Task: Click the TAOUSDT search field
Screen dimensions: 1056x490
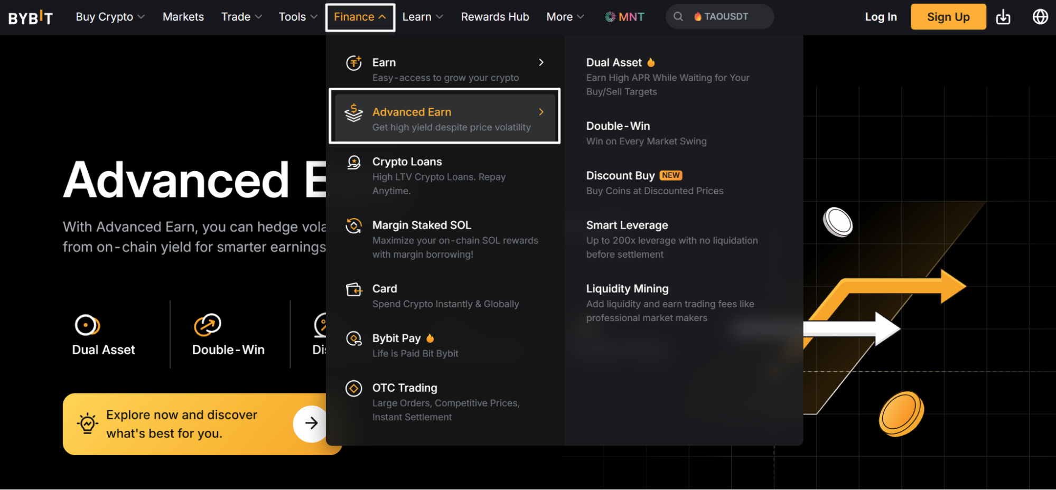Action: tap(719, 17)
